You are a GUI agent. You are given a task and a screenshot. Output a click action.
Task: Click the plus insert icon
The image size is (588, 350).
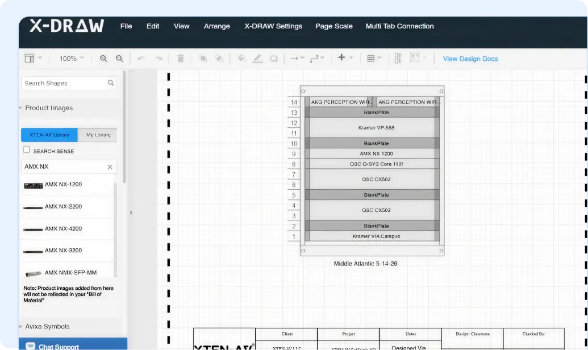(341, 57)
